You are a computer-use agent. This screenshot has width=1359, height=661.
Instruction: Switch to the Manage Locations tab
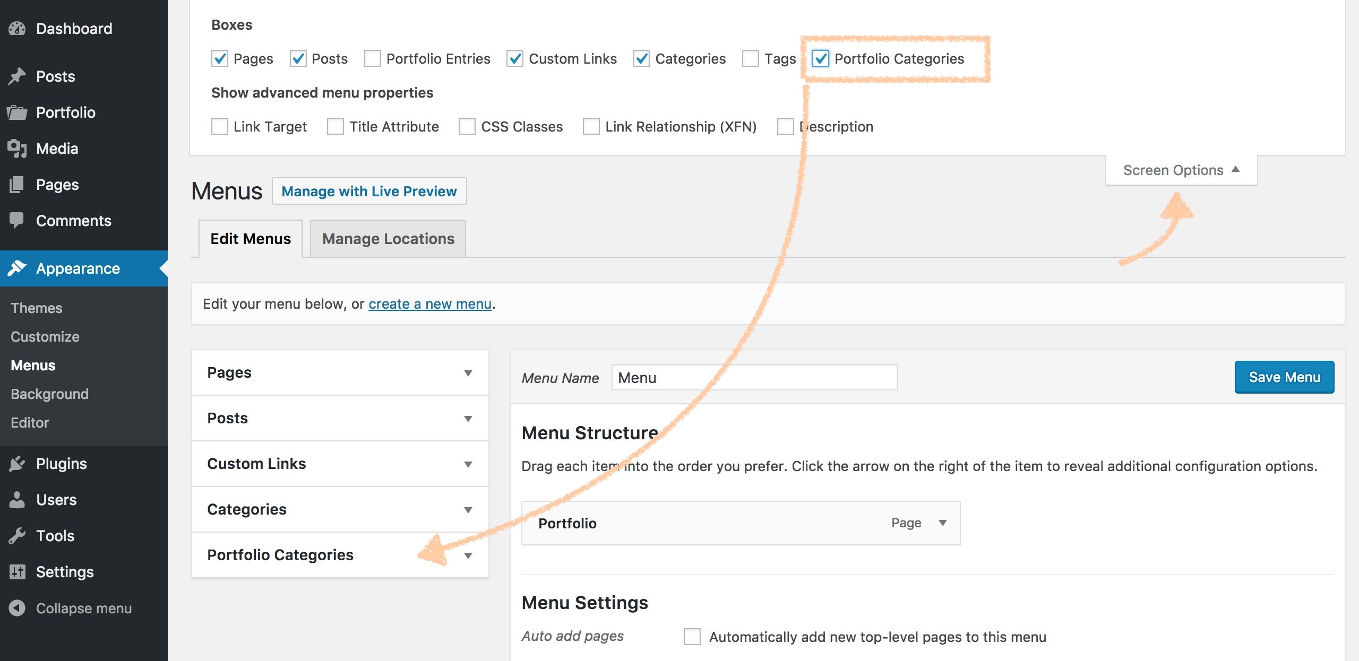388,239
